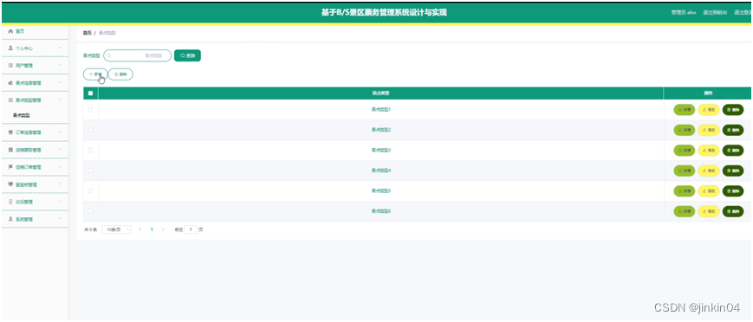Expand 促销票务管理 chevron
Image resolution: width=753 pixels, height=322 pixels.
point(60,150)
